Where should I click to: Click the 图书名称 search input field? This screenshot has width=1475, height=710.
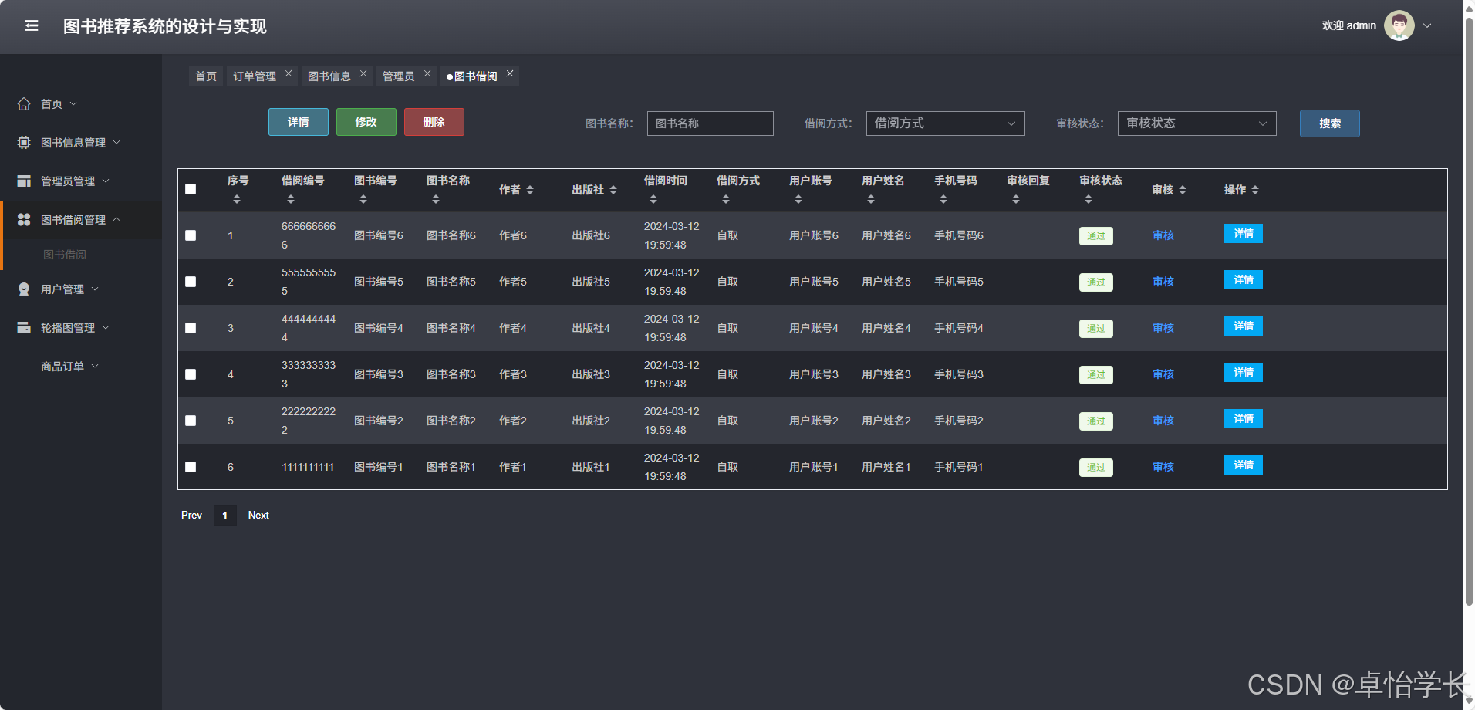(710, 123)
